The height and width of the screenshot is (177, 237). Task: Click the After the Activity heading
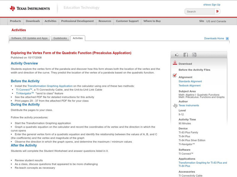pos(24,145)
